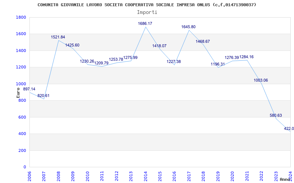Select the 2022 data label 1003.06
294x183 pixels.
click(261, 81)
